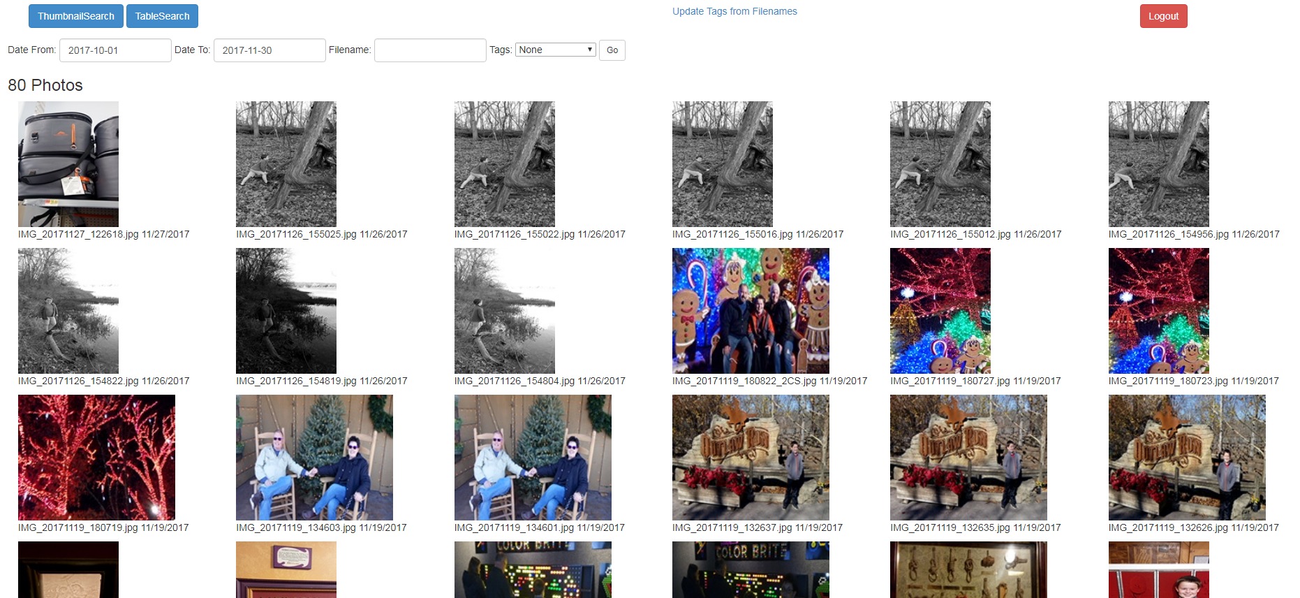Viewport: 1300px width, 598px height.
Task: Open lakeside photo IMG_20171126_154822.jpg
Action: tap(68, 310)
